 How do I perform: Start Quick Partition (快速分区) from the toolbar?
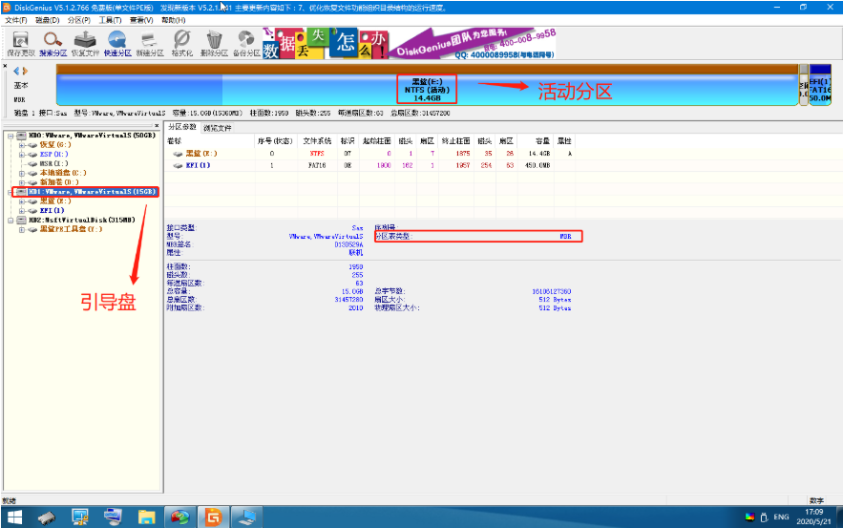click(117, 43)
